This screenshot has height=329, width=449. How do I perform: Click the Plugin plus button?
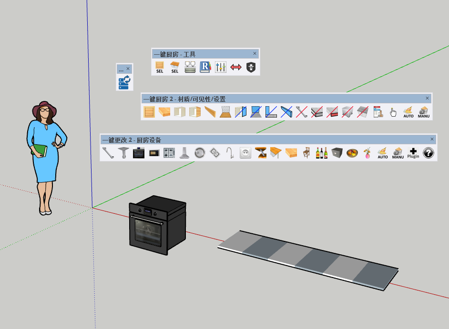click(x=413, y=153)
